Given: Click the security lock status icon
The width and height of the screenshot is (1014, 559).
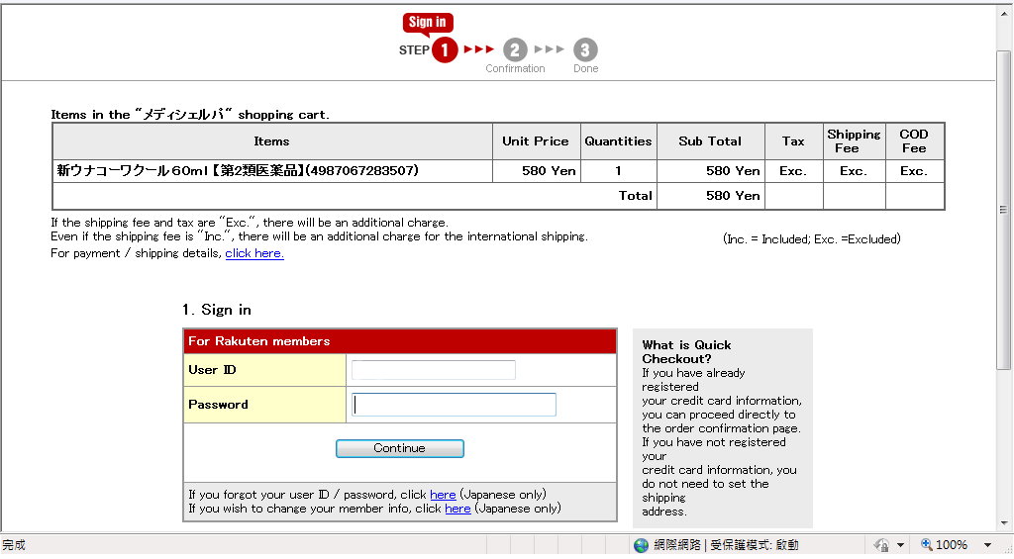Looking at the screenshot, I should [x=881, y=545].
